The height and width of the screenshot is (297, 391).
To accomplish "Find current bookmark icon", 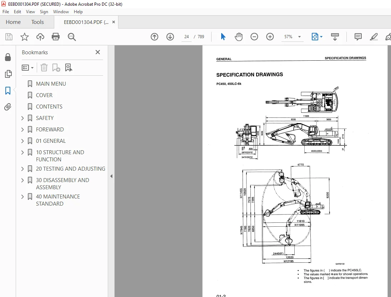I will click(x=68, y=67).
